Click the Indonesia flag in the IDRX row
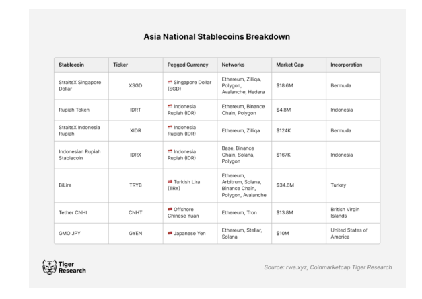This screenshot has width=422, height=299. (x=170, y=151)
